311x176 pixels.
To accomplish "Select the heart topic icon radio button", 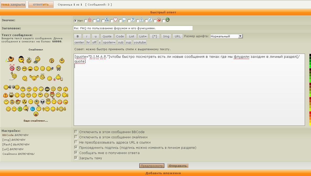I will (112, 21).
